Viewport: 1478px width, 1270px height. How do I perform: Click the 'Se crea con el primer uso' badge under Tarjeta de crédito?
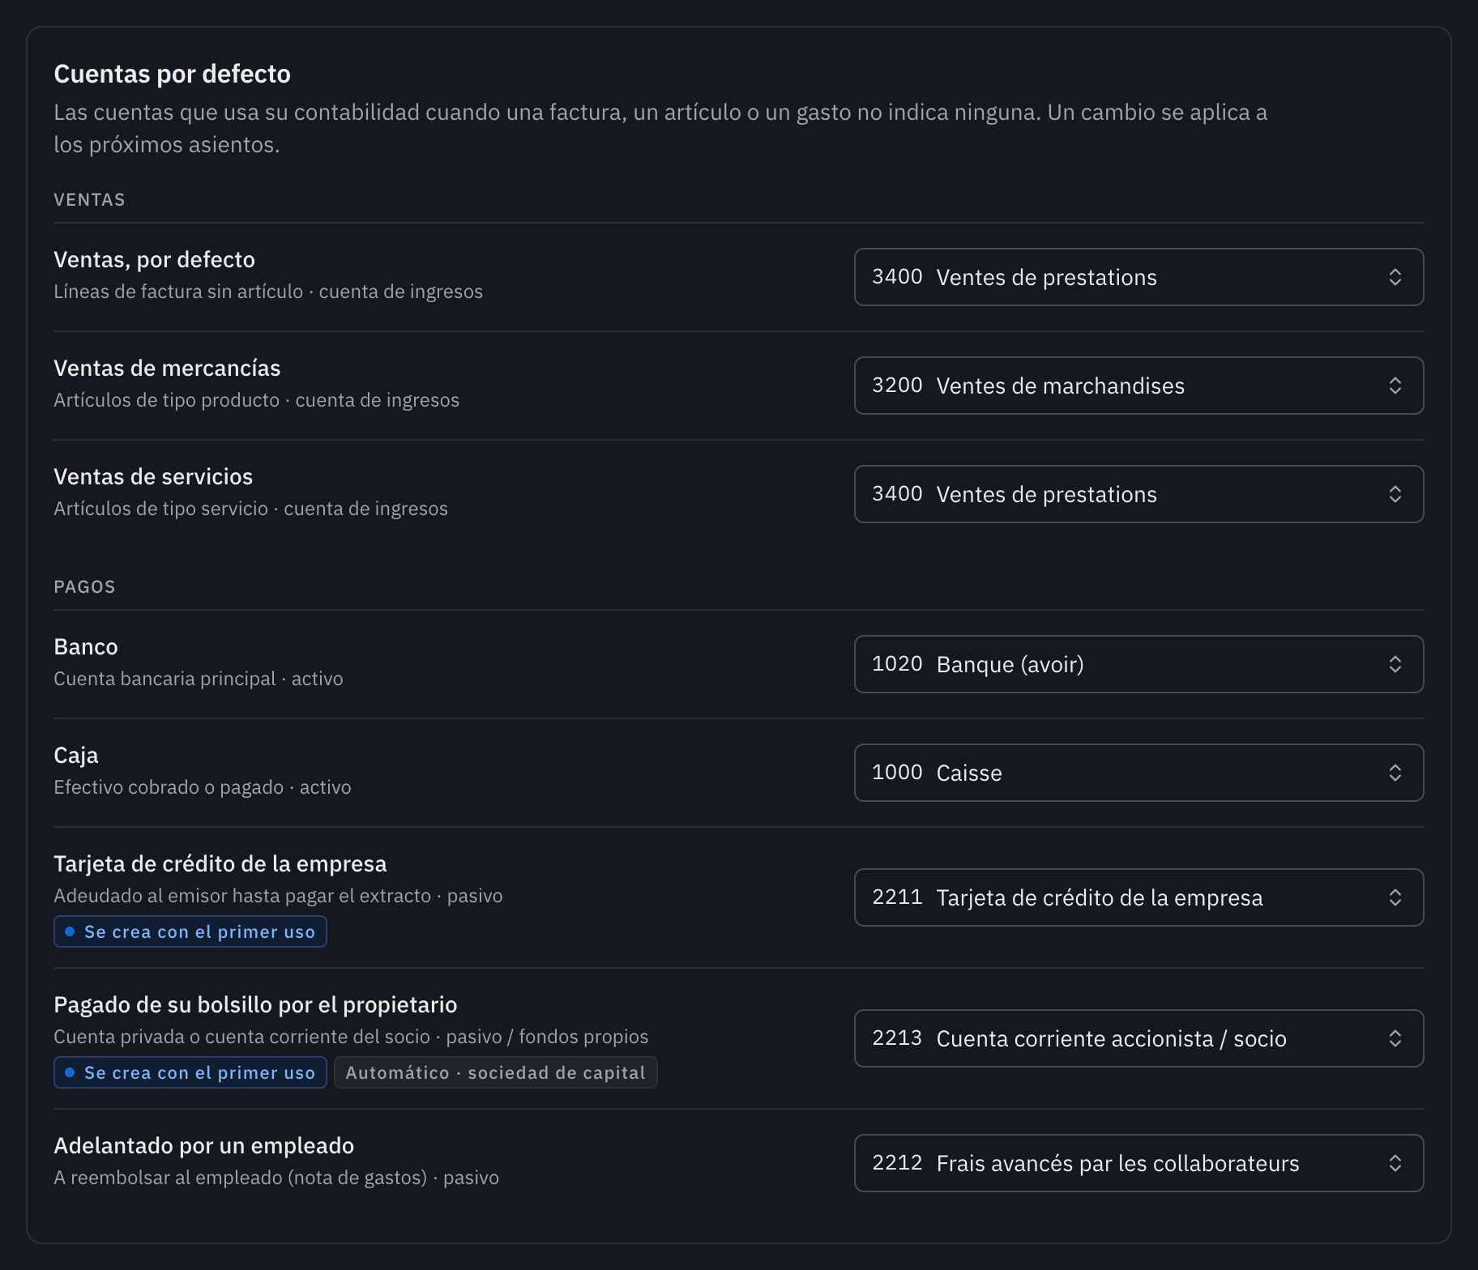[x=190, y=931]
